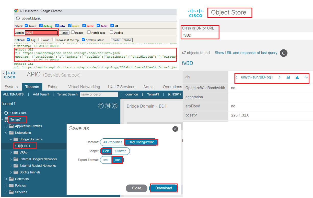Click the Bridge Domains folder icon
Image resolution: width=313 pixels, height=198 pixels.
pos(16,139)
